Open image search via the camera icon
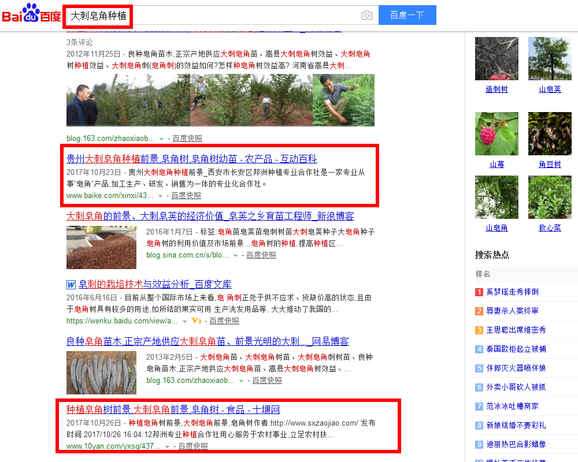The image size is (578, 462). [x=367, y=16]
